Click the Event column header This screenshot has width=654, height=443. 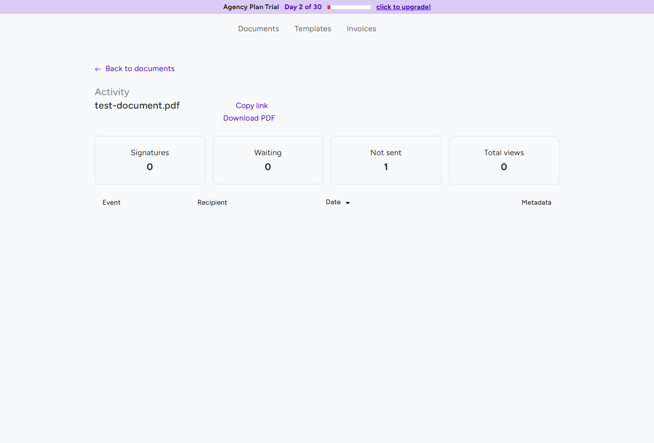[x=111, y=202]
